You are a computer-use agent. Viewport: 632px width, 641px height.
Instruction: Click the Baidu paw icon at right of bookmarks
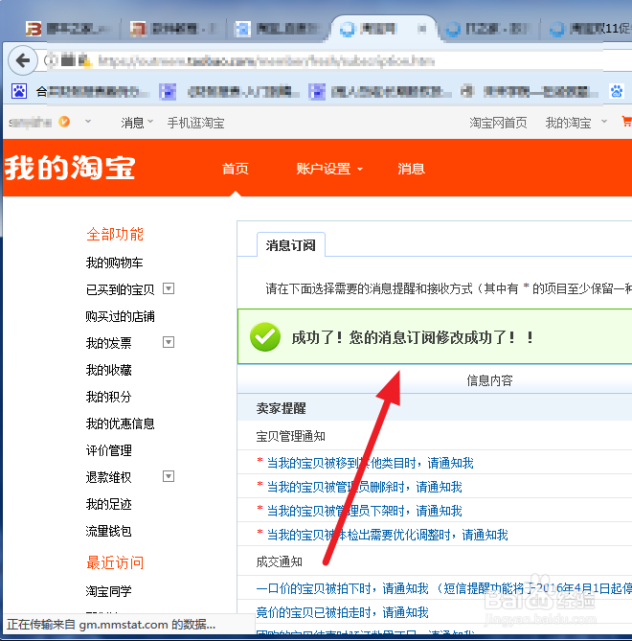616,91
